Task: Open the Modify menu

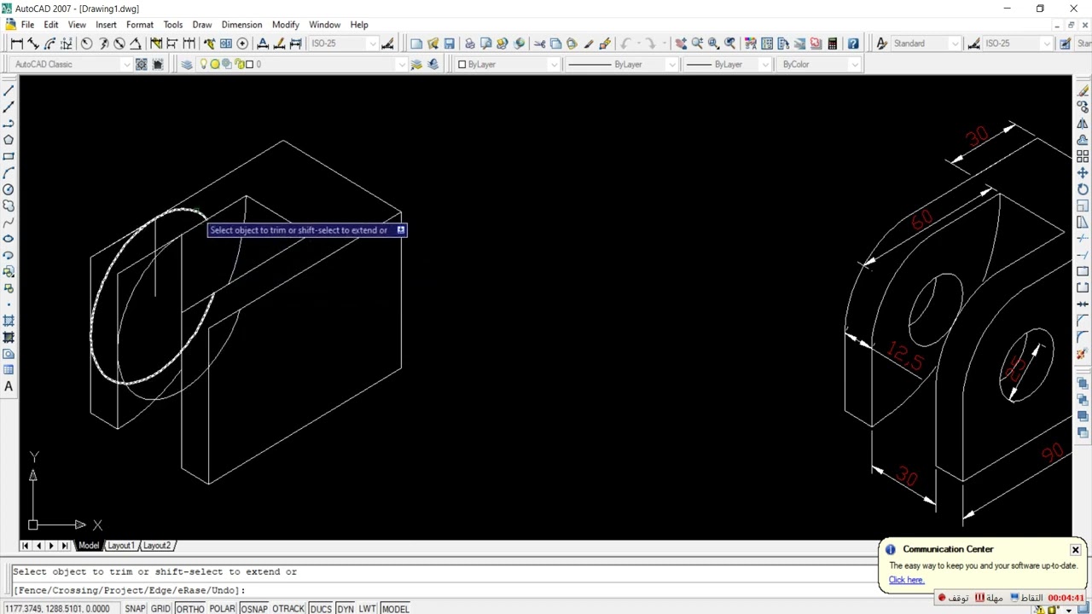Action: (285, 25)
